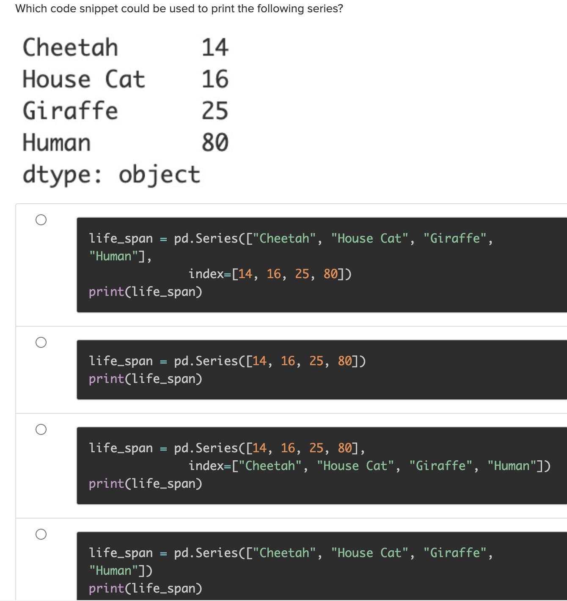
Task: Click the Giraffe 25 output row
Action: pos(126,111)
